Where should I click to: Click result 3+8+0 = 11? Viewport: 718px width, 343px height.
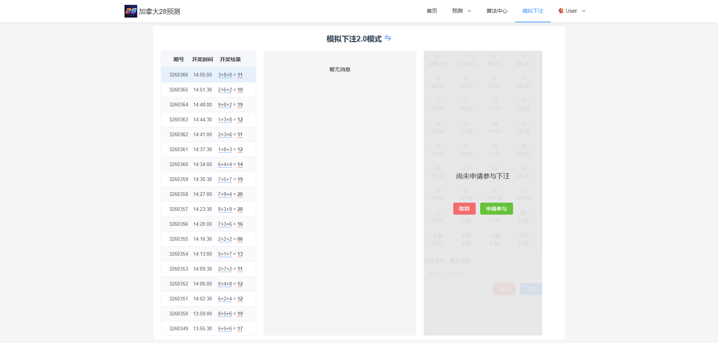tap(230, 75)
